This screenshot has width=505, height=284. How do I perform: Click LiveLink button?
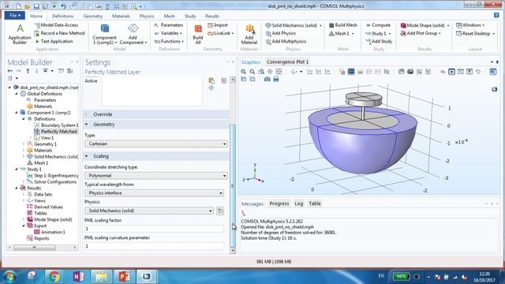(221, 33)
